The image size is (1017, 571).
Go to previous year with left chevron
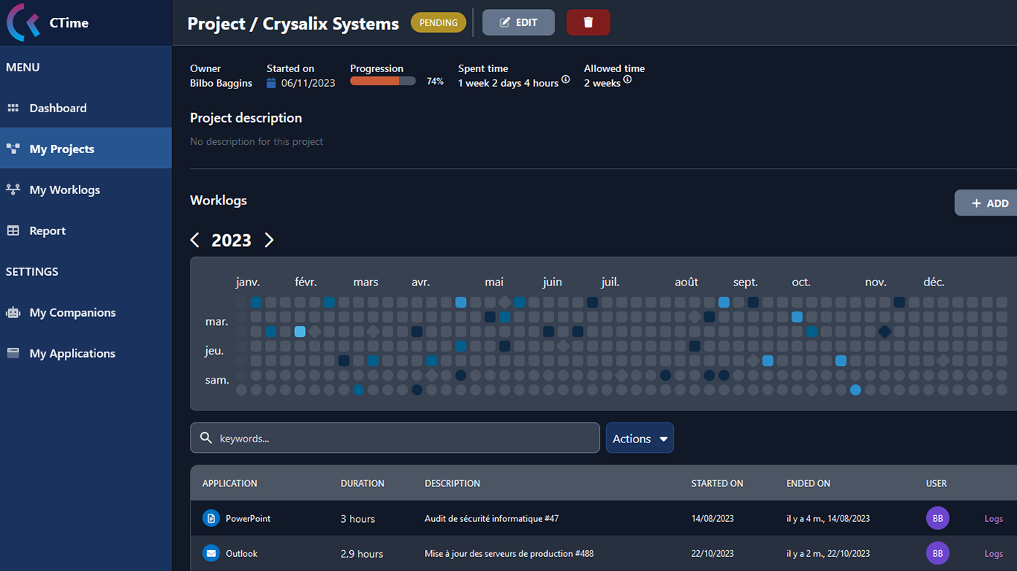click(195, 240)
